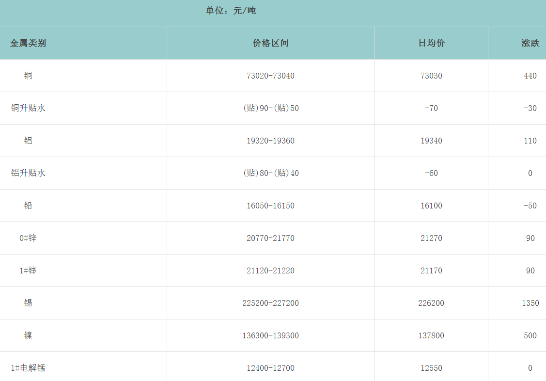Click the 价格区间 column header

(270, 43)
